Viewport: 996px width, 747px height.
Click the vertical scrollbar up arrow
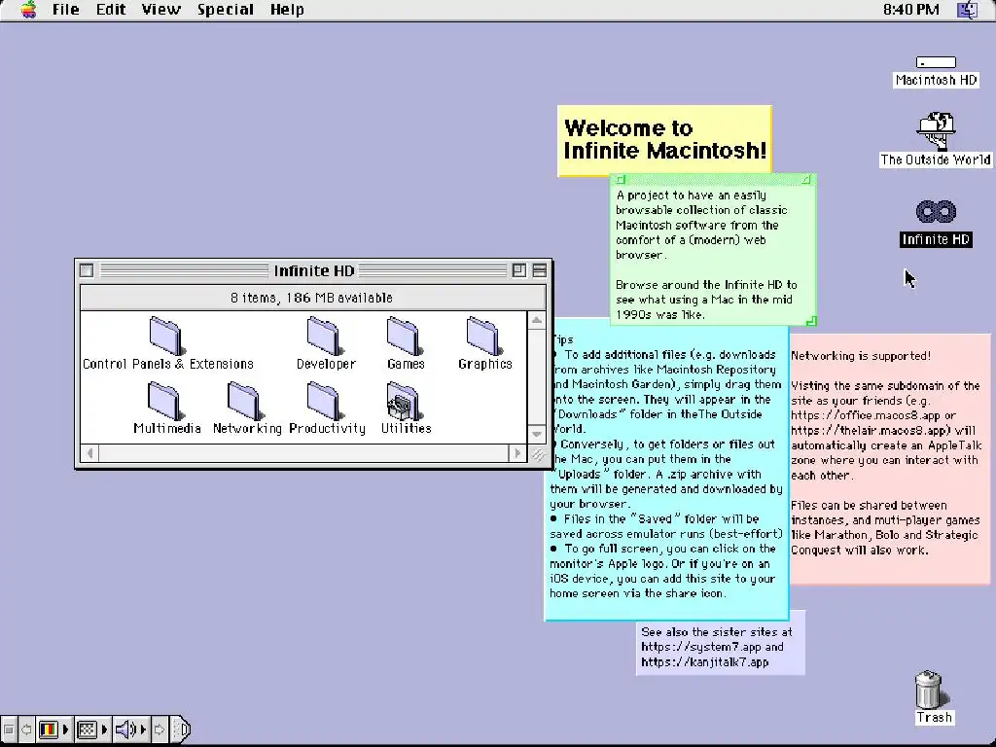point(537,320)
